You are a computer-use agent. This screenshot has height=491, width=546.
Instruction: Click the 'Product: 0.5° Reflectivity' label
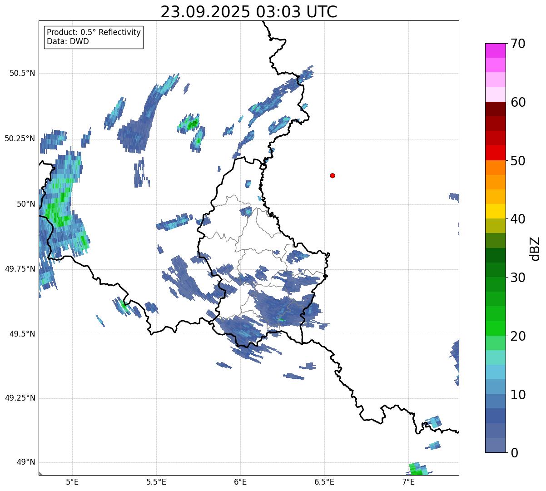tap(94, 32)
